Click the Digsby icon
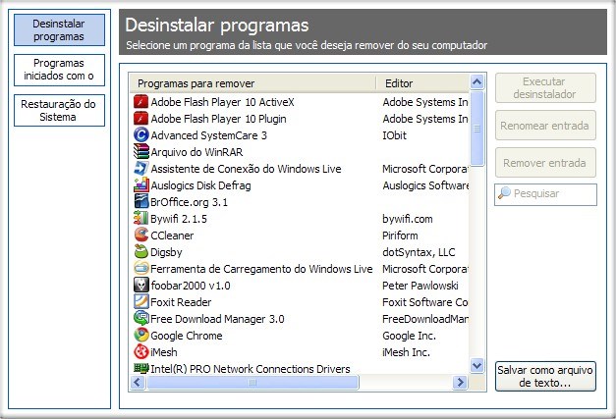 [141, 251]
